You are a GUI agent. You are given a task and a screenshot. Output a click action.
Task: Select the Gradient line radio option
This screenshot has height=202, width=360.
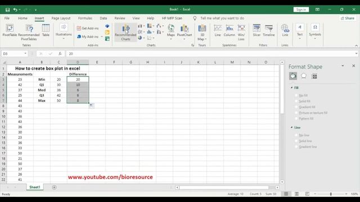tap(296, 147)
